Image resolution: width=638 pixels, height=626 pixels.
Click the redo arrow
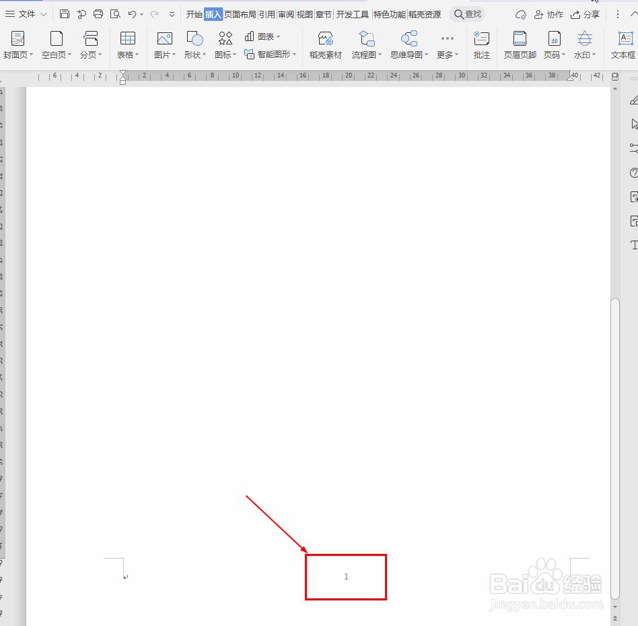pyautogui.click(x=154, y=14)
